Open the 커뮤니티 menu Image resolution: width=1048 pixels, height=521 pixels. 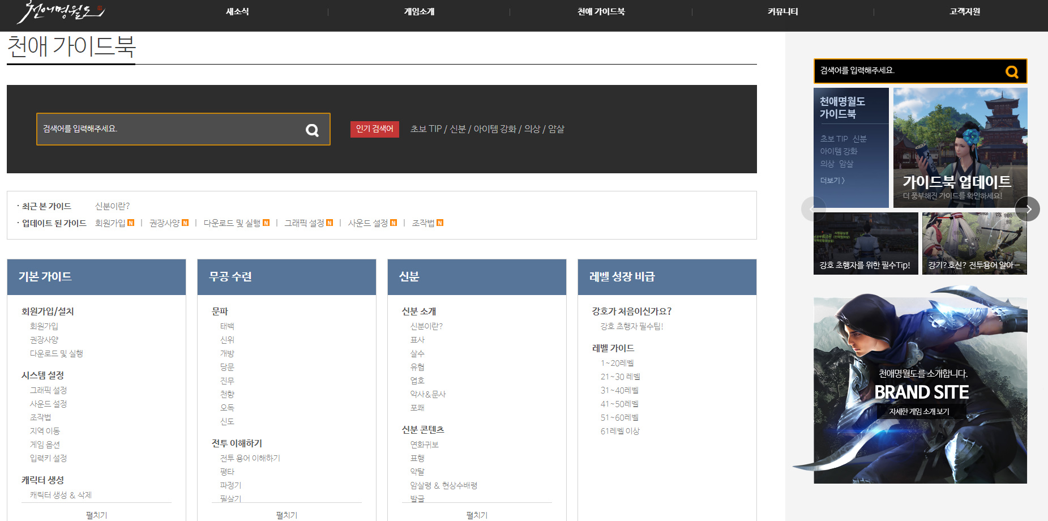(782, 12)
